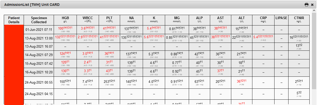Click the PLT column header
Viewport: 317px width, 105px height.
(x=109, y=20)
